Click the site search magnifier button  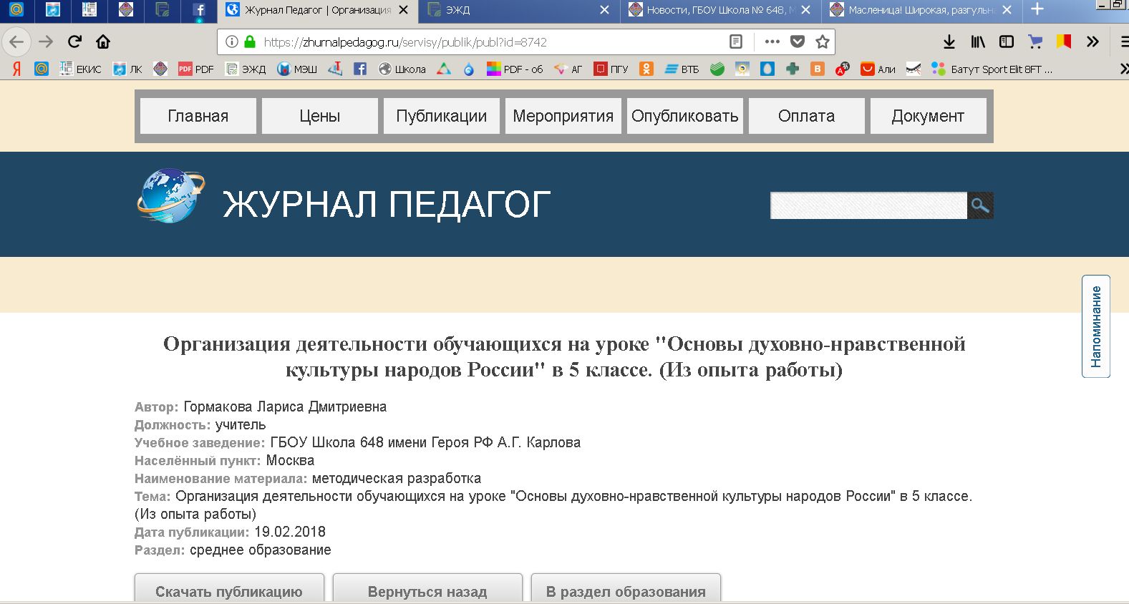pos(980,205)
